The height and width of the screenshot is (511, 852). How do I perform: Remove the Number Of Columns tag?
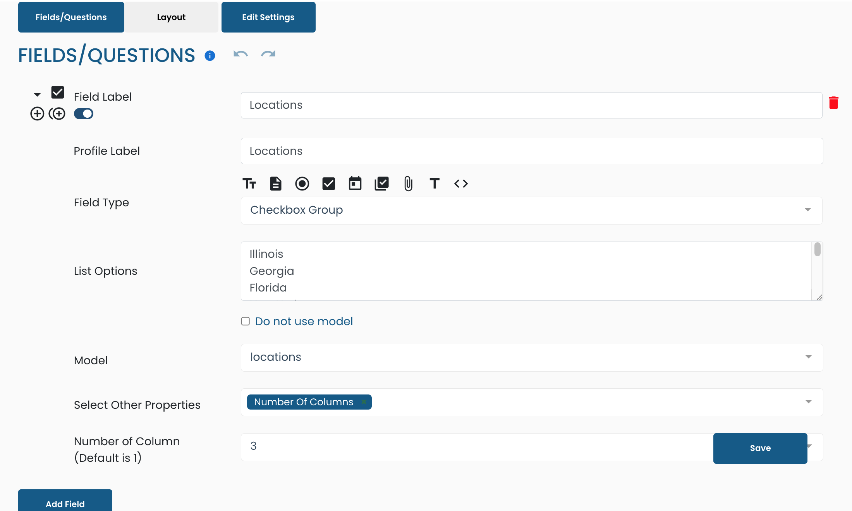coord(364,402)
